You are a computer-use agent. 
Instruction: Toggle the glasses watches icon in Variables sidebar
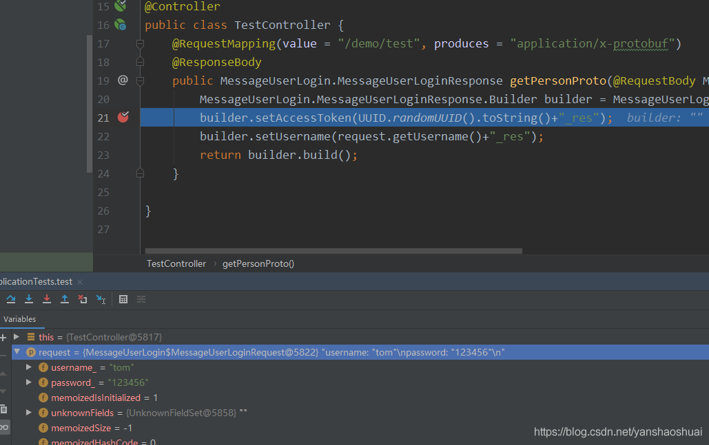pyautogui.click(x=4, y=427)
